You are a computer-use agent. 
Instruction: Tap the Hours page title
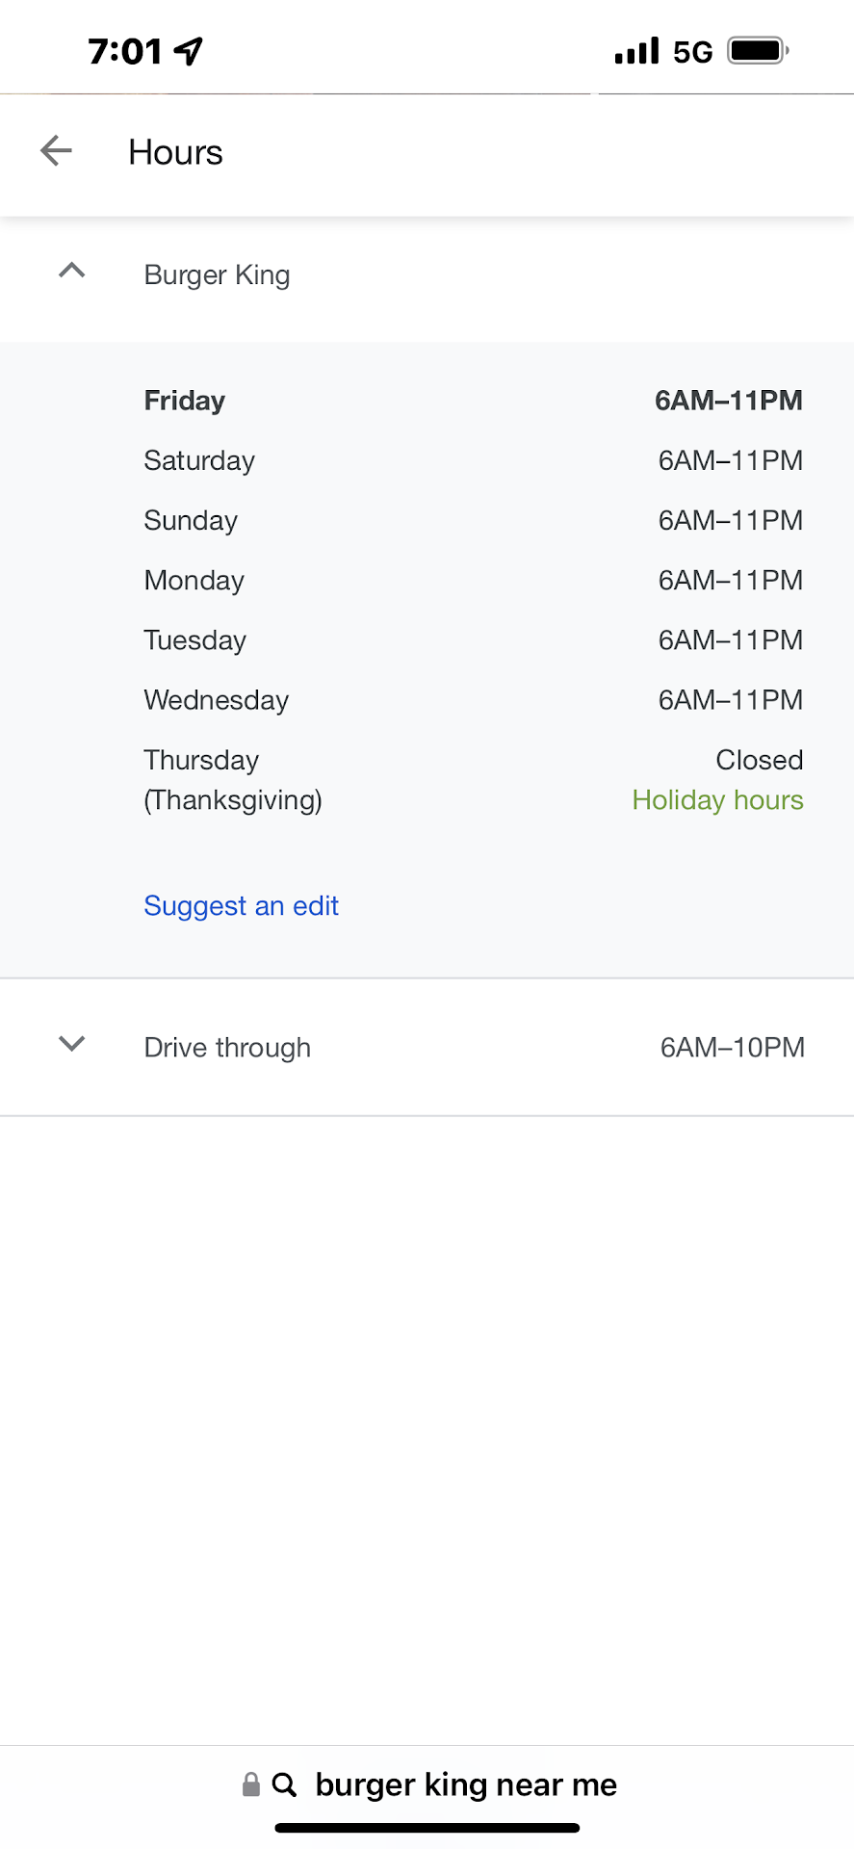(x=175, y=152)
